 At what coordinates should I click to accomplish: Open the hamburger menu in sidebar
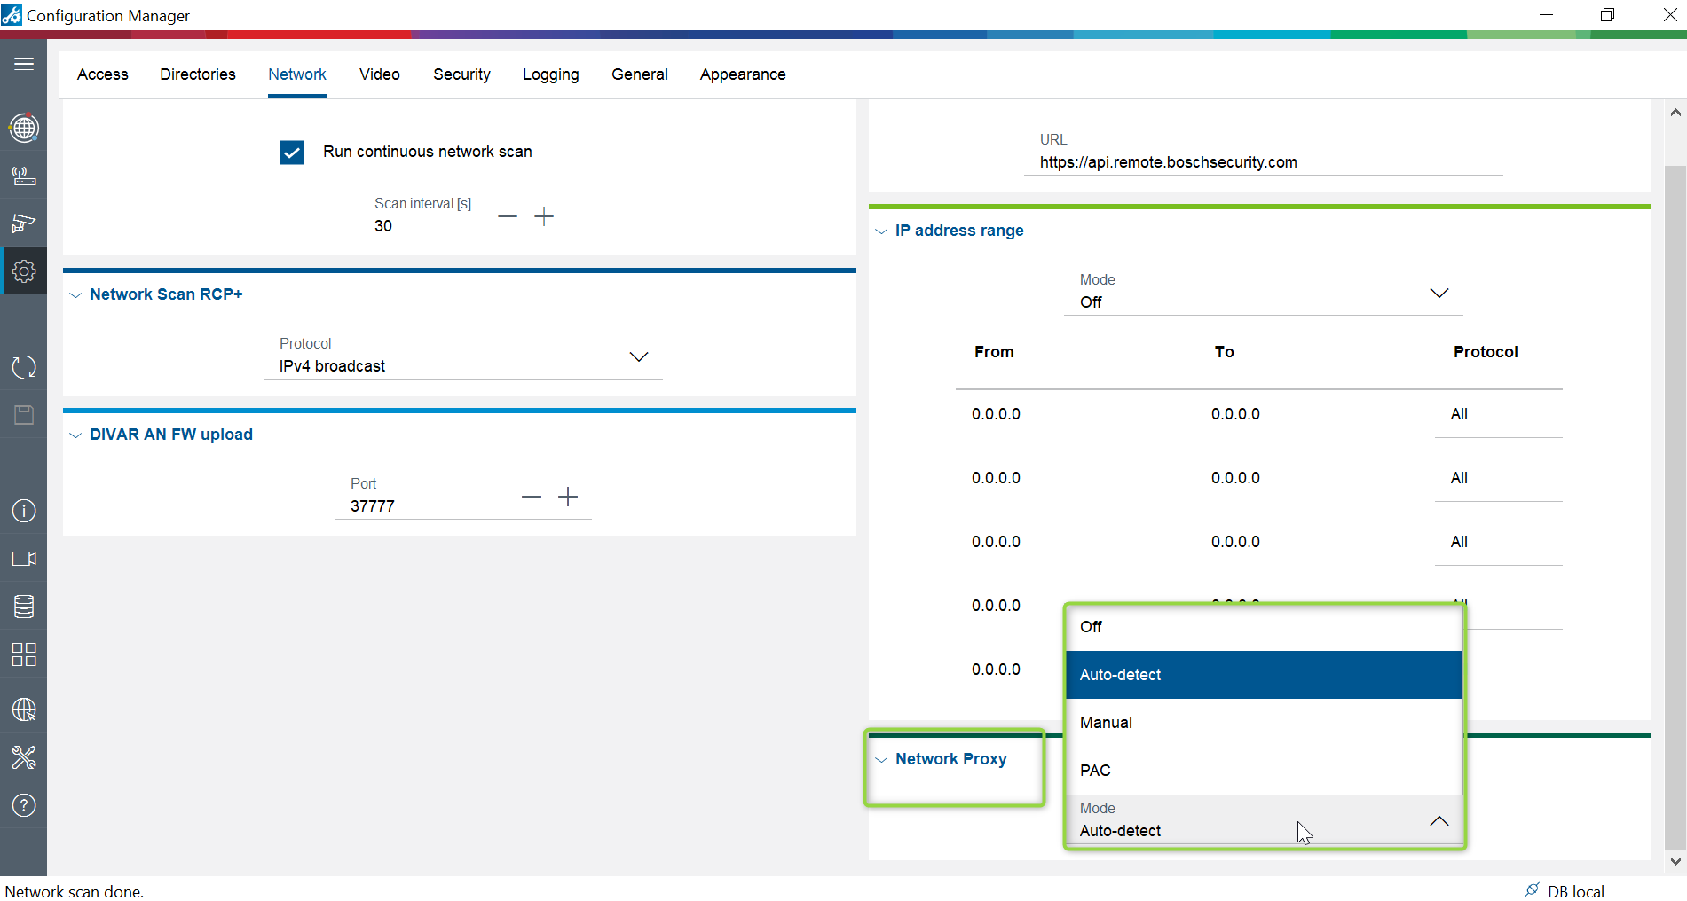coord(24,64)
